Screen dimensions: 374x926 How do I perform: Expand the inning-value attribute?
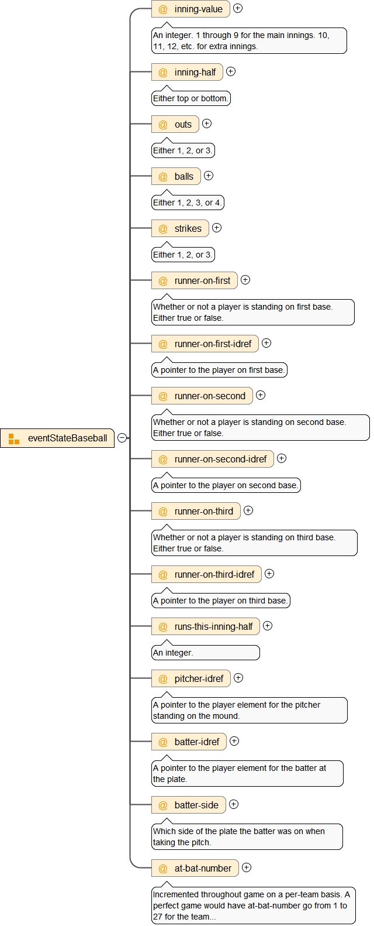(x=238, y=9)
